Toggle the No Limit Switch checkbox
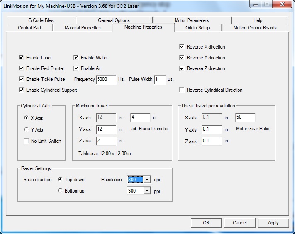 [x=27, y=141]
